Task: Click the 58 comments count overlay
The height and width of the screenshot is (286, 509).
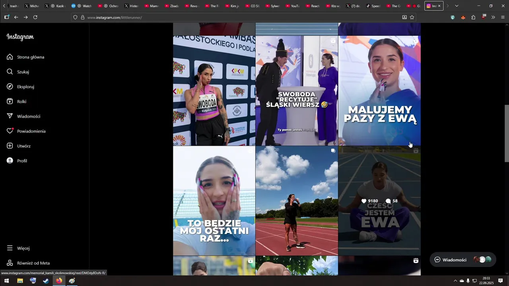Action: click(x=392, y=201)
